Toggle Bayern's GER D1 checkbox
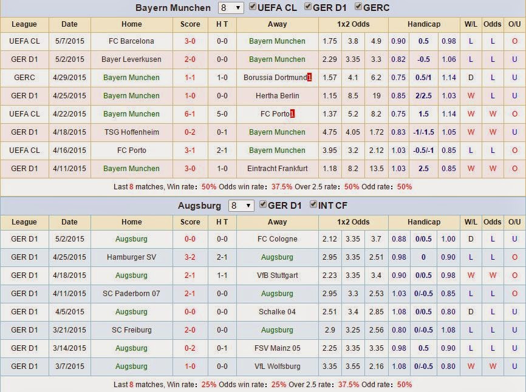 pyautogui.click(x=308, y=7)
